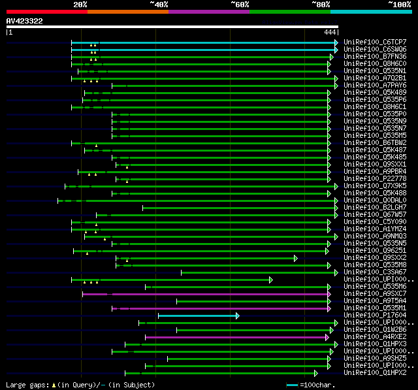
Task: Click the green alignment bar for UniRef100_Q535M6
Action: click(236, 287)
